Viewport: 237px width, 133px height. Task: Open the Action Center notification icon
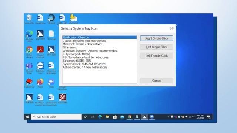point(209,117)
